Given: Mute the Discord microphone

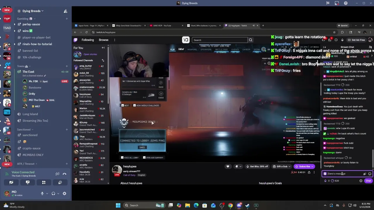Looking at the screenshot, I should pyautogui.click(x=42, y=193).
